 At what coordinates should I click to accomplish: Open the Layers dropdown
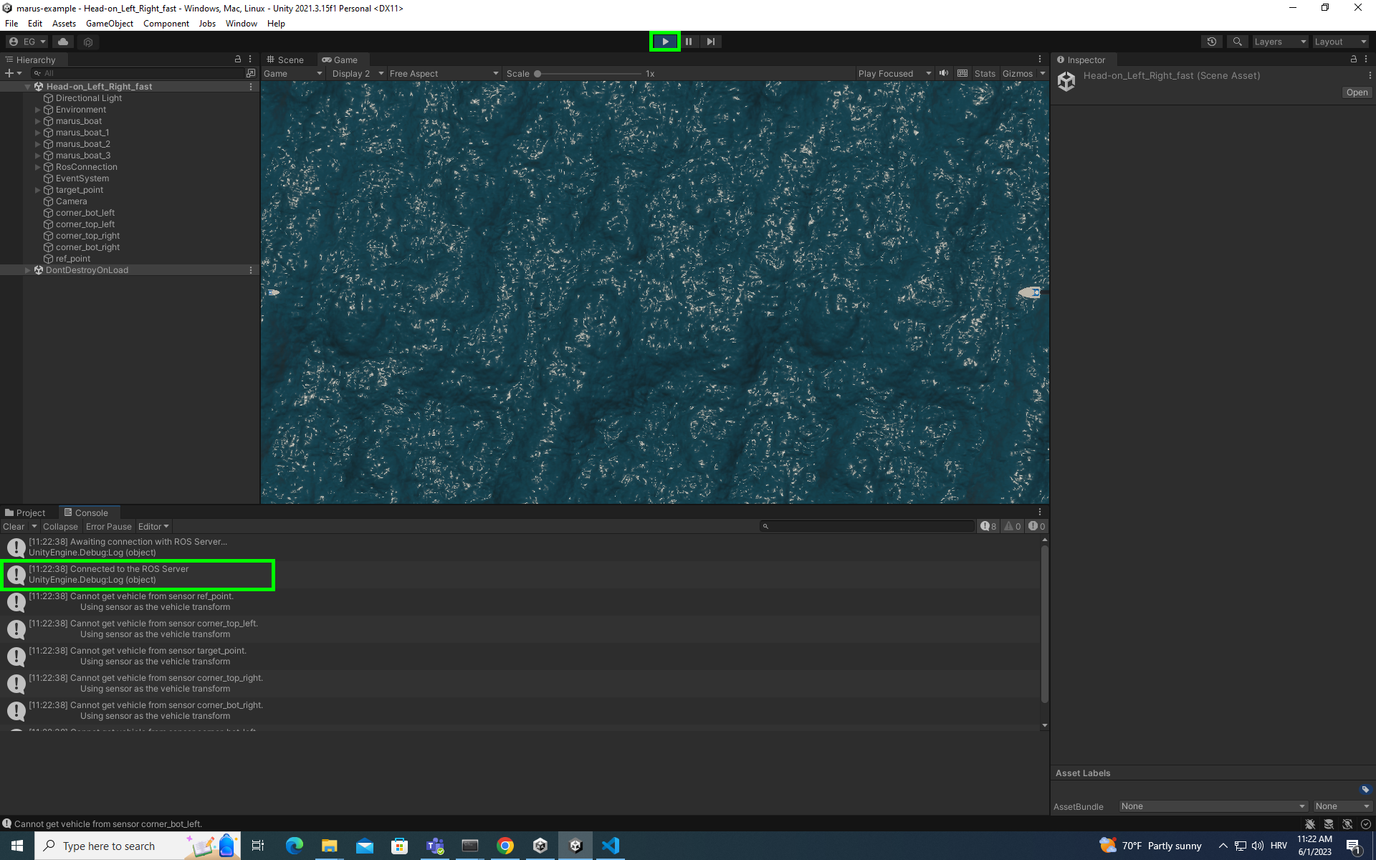pos(1280,42)
